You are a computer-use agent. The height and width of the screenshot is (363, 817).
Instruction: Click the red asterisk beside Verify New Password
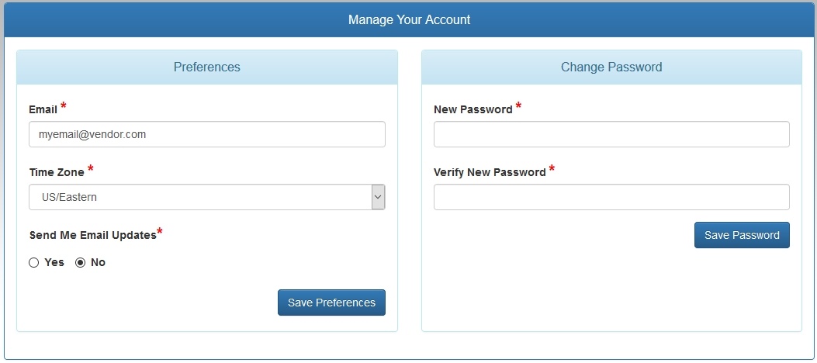pos(552,168)
